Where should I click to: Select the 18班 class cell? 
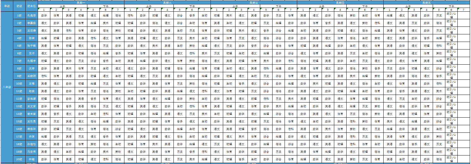click(19, 144)
